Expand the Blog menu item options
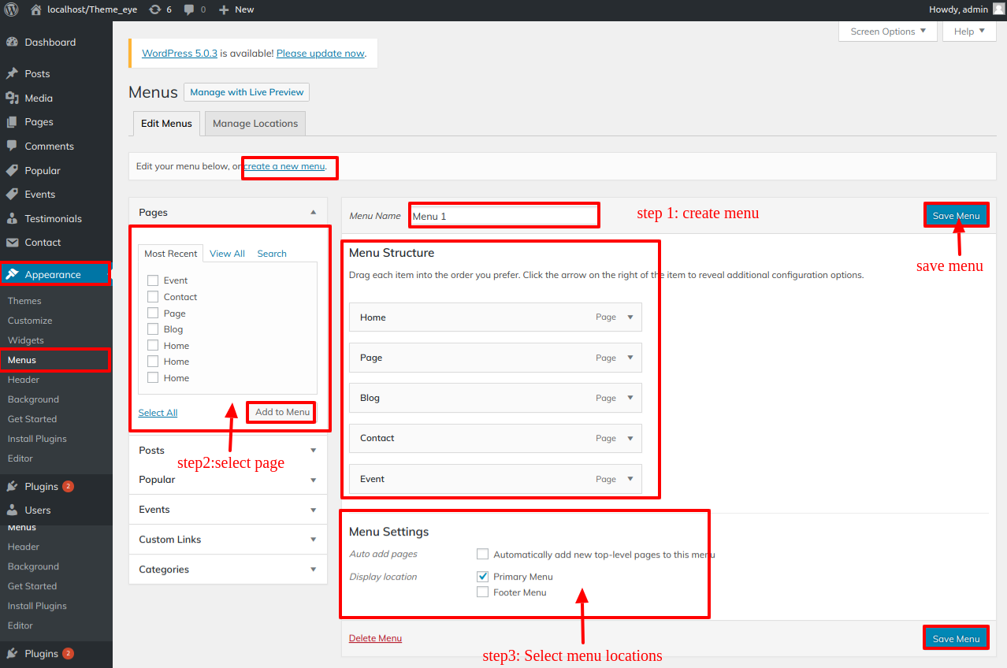Image resolution: width=1007 pixels, height=668 pixels. pos(630,398)
